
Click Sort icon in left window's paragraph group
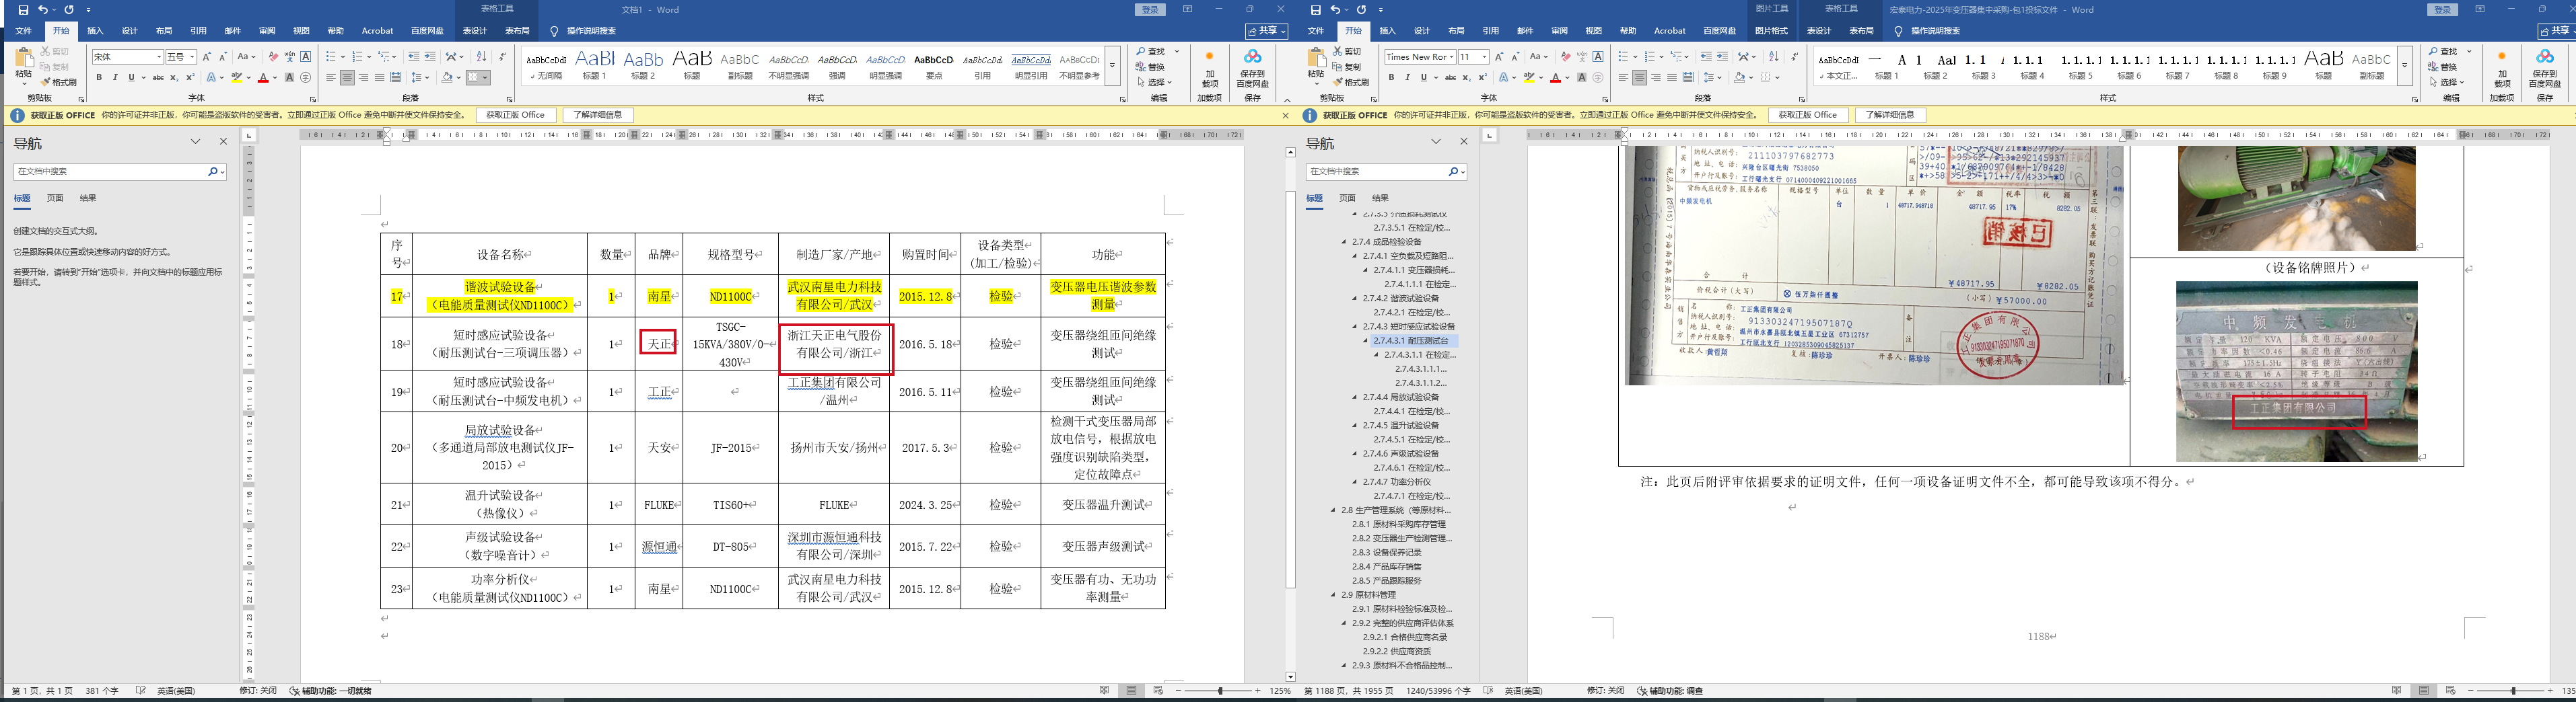(481, 57)
